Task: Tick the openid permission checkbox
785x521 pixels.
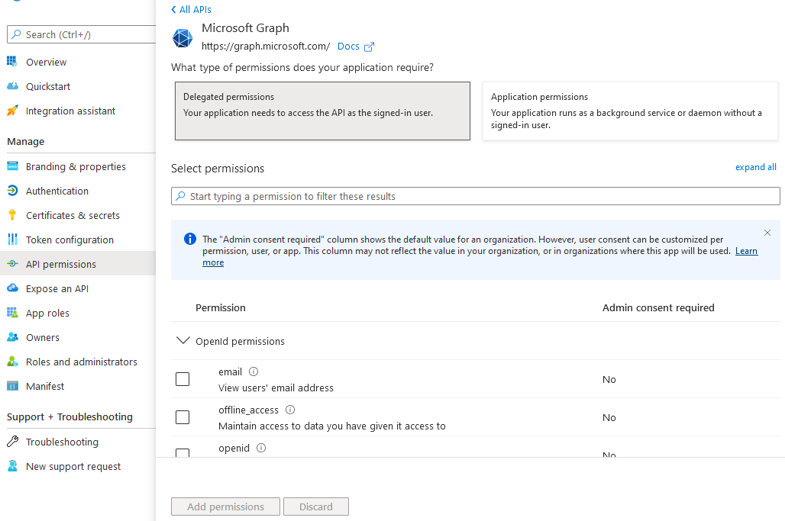Action: [183, 453]
